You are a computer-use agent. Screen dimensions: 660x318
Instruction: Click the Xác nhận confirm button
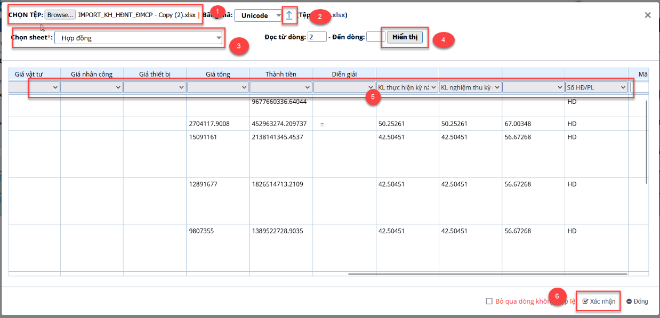click(599, 301)
